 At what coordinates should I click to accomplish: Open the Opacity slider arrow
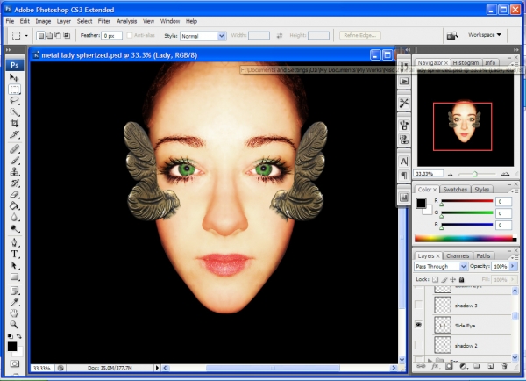[513, 266]
